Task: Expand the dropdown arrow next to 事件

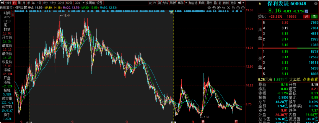Action: coord(186,3)
